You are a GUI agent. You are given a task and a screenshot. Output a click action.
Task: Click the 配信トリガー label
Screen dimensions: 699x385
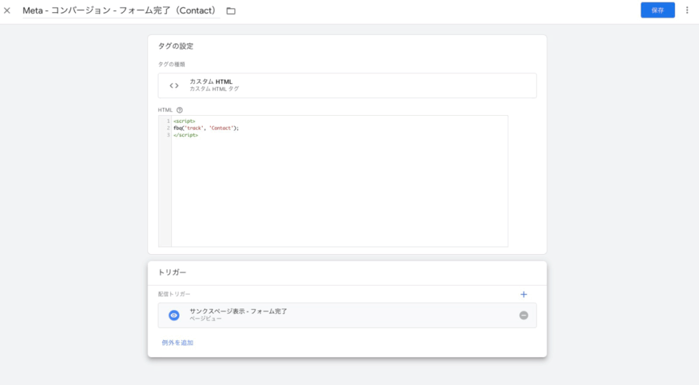coord(174,294)
